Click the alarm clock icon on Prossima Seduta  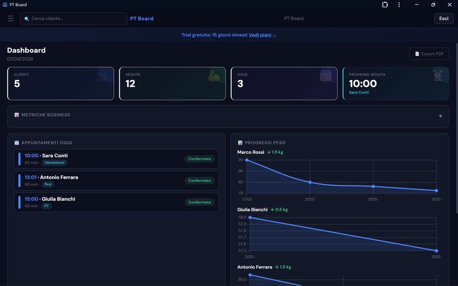pyautogui.click(x=437, y=76)
